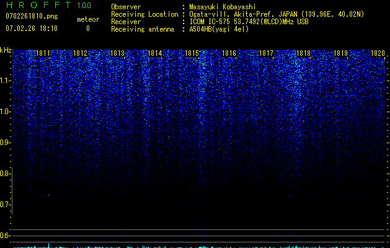The height and width of the screenshot is (248, 390).
Task: Click the 0.7 frequency axis label
Action: 4,205
